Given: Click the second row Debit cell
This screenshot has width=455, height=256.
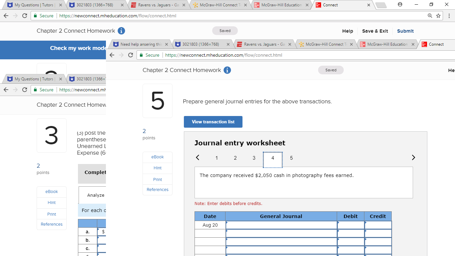Looking at the screenshot, I should pos(350,233).
